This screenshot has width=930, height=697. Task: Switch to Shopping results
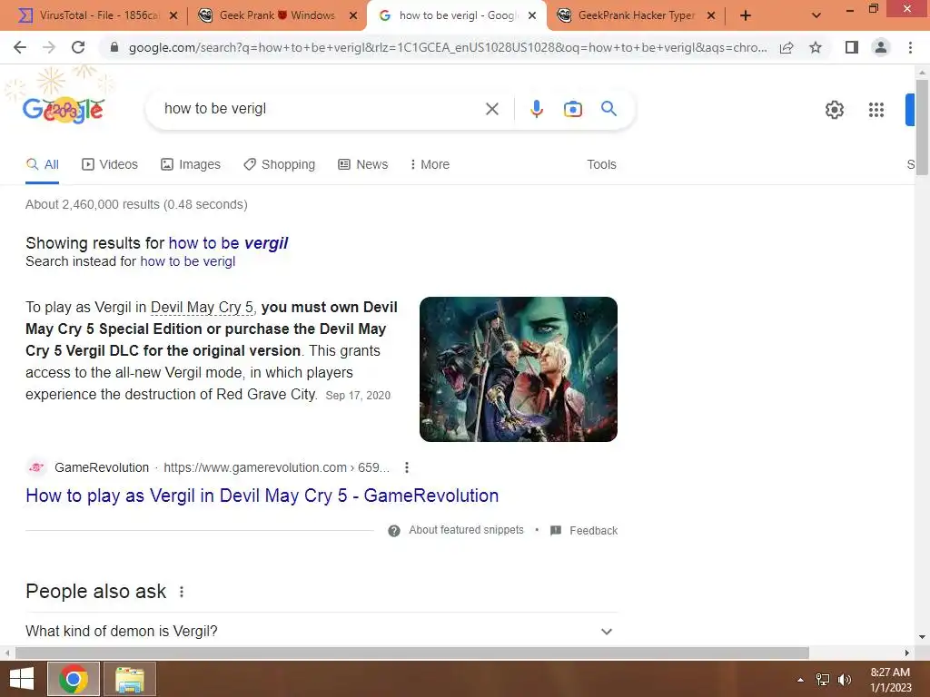(280, 165)
